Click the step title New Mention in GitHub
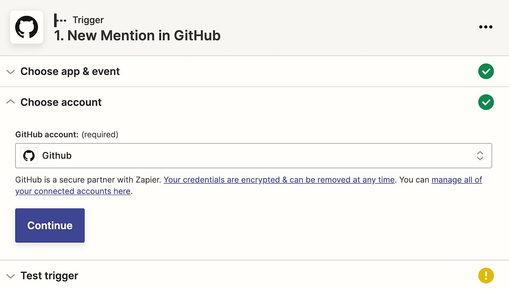Image resolution: width=509 pixels, height=289 pixels. pyautogui.click(x=137, y=36)
